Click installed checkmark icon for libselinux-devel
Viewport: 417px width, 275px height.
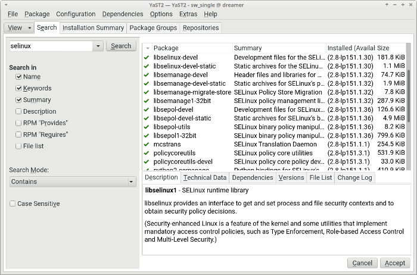[147, 57]
